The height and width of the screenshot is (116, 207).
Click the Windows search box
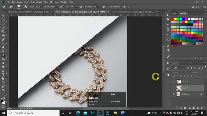[33, 113]
